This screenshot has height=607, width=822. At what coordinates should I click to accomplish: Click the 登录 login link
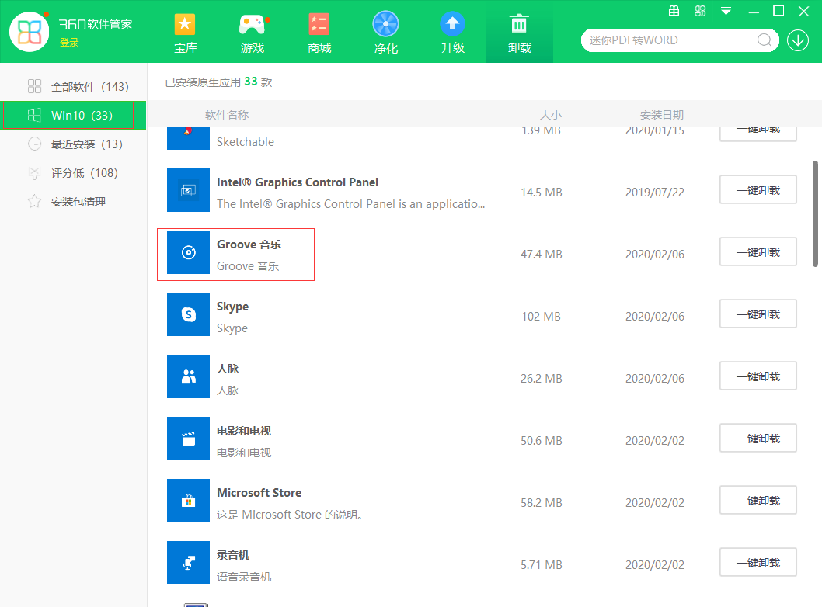[x=69, y=43]
